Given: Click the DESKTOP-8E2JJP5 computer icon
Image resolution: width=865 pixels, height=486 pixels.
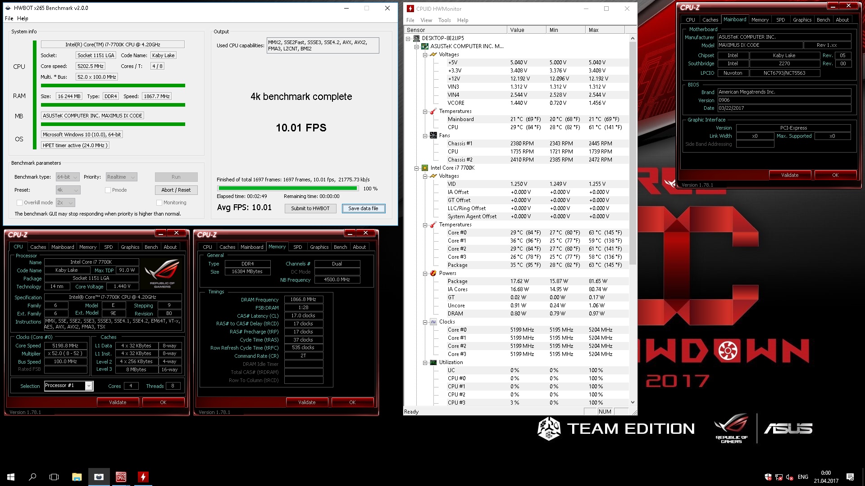Looking at the screenshot, I should click(417, 38).
